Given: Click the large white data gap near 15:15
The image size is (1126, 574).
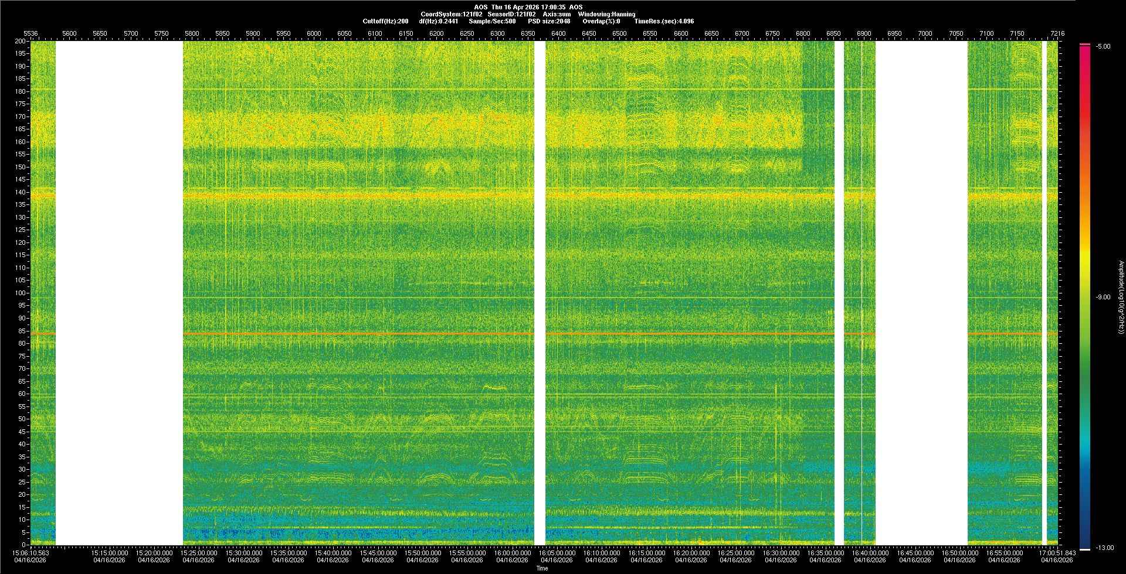Looking at the screenshot, I should coord(119,293).
